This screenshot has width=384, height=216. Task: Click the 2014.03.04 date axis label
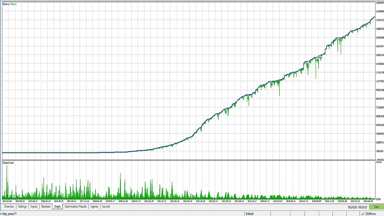pyautogui.click(x=7, y=201)
